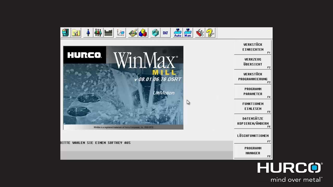Open help with question mark icon
Image resolution: width=333 pixels, height=187 pixels.
coord(210,33)
